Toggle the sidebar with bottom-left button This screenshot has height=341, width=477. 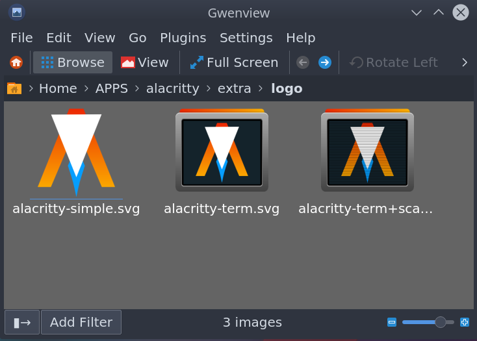pos(22,322)
